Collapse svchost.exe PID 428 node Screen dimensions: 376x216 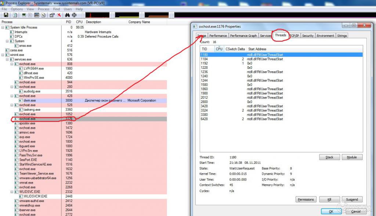pyautogui.click(x=12, y=96)
